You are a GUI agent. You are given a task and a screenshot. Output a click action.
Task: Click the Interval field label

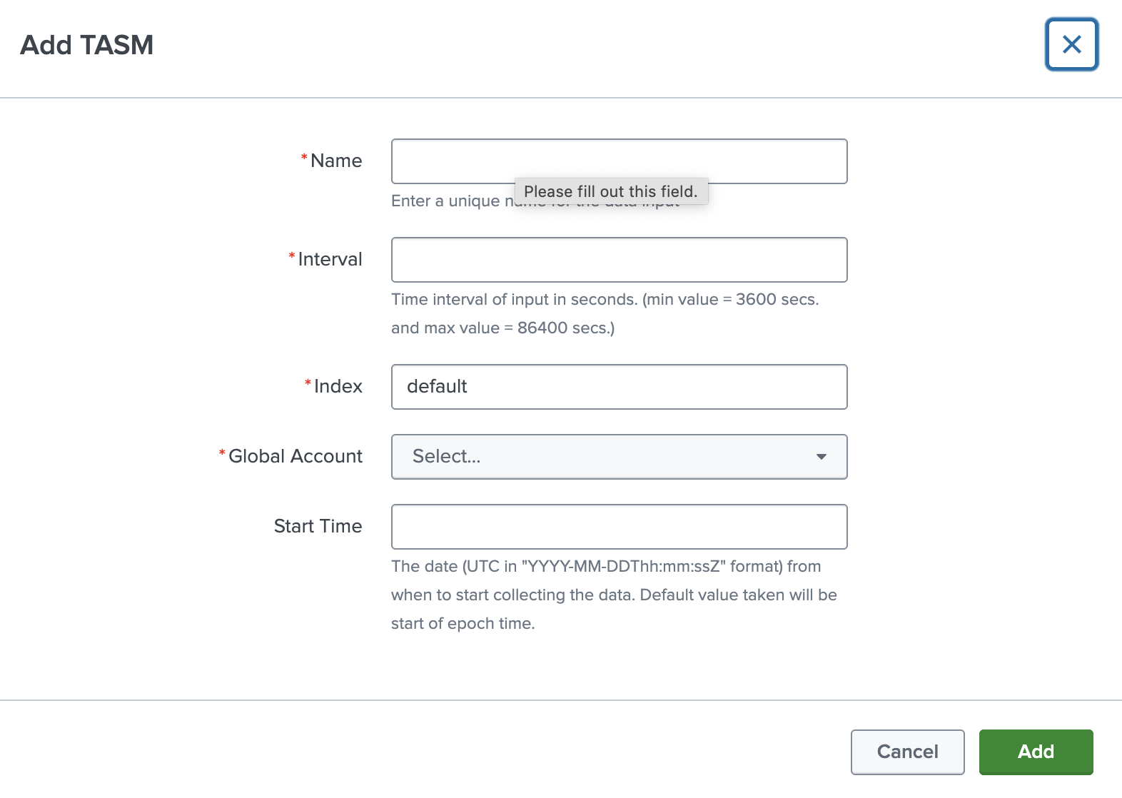pyautogui.click(x=330, y=260)
